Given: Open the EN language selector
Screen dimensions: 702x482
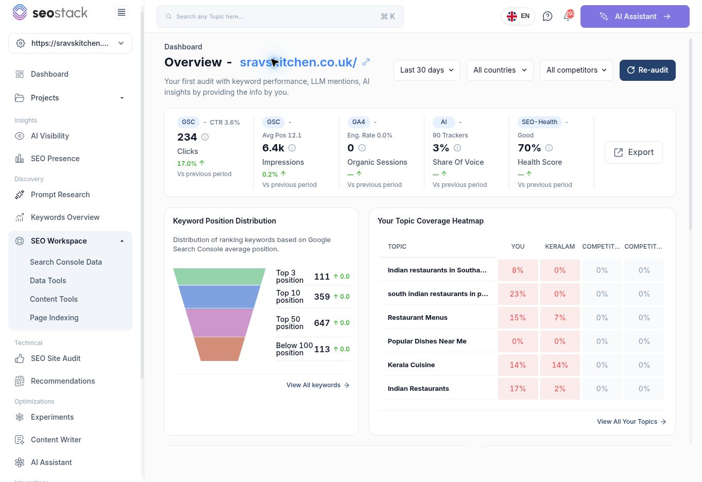Looking at the screenshot, I should tap(518, 16).
